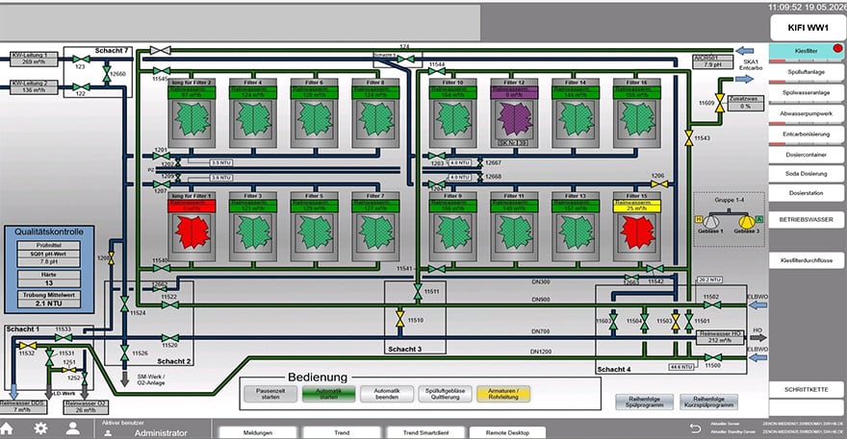This screenshot has width=847, height=439.
Task: Click the Reinwasser HD 212 m³/h field
Action: pyautogui.click(x=720, y=337)
